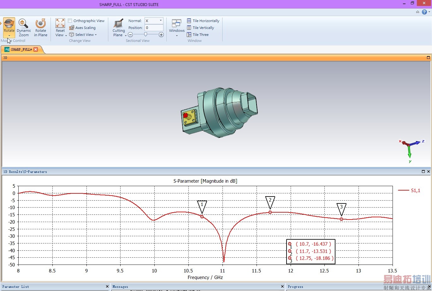Click the Reset View icon
432x291 pixels.
[x=60, y=24]
